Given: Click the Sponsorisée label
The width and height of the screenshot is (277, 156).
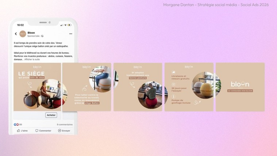Looking at the screenshot, I should [x=33, y=36].
